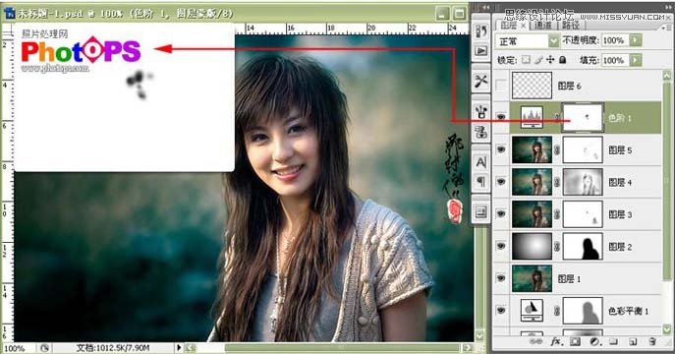The width and height of the screenshot is (675, 354).
Task: Switch to the 通道 tab
Action: [x=543, y=26]
